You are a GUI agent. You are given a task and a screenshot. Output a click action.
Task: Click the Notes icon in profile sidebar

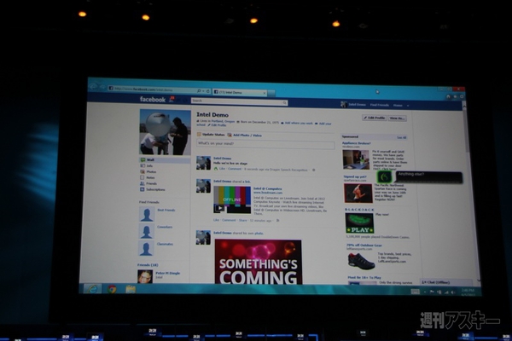point(142,177)
